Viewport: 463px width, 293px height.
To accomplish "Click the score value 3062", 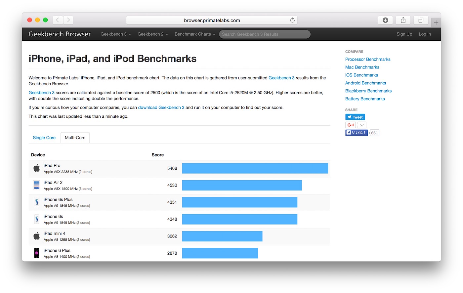I will tap(172, 236).
